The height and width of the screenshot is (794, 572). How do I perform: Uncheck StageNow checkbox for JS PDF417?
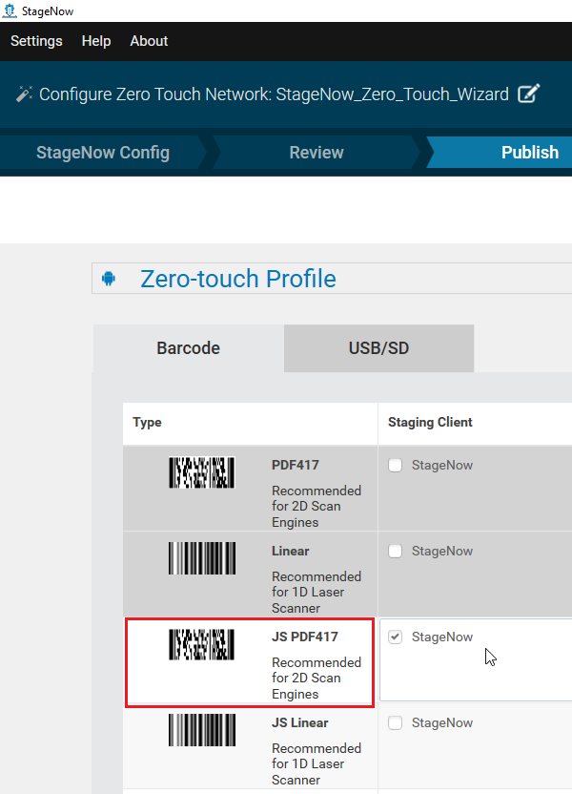click(395, 637)
